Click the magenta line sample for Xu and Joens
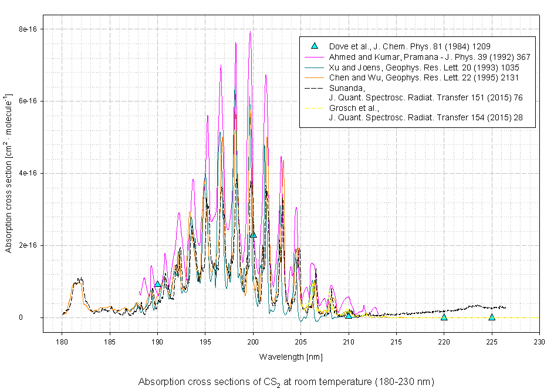 click(315, 67)
